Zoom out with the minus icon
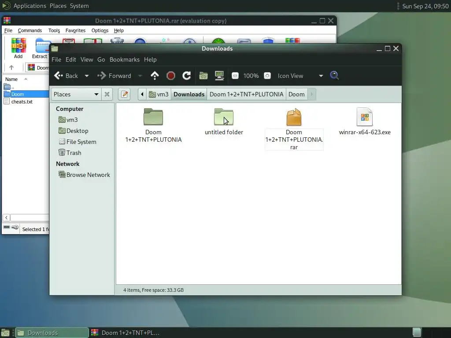The height and width of the screenshot is (338, 451). (x=235, y=76)
